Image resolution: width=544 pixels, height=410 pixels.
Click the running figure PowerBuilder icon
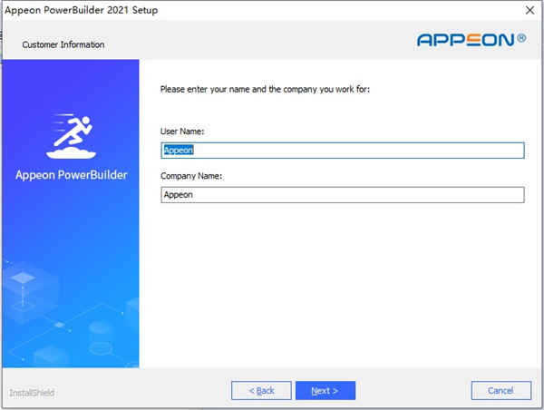[x=71, y=136]
